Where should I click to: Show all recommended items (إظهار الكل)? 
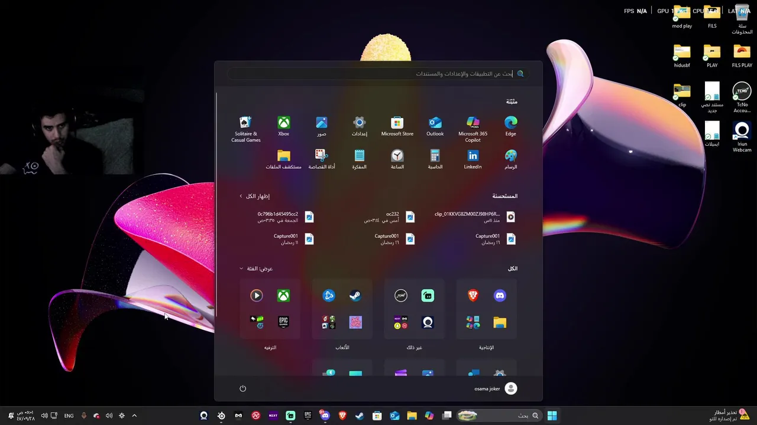pyautogui.click(x=255, y=196)
